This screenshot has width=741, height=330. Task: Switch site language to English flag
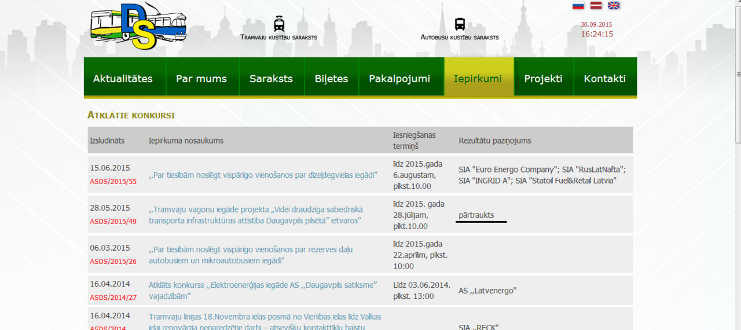[x=614, y=5]
